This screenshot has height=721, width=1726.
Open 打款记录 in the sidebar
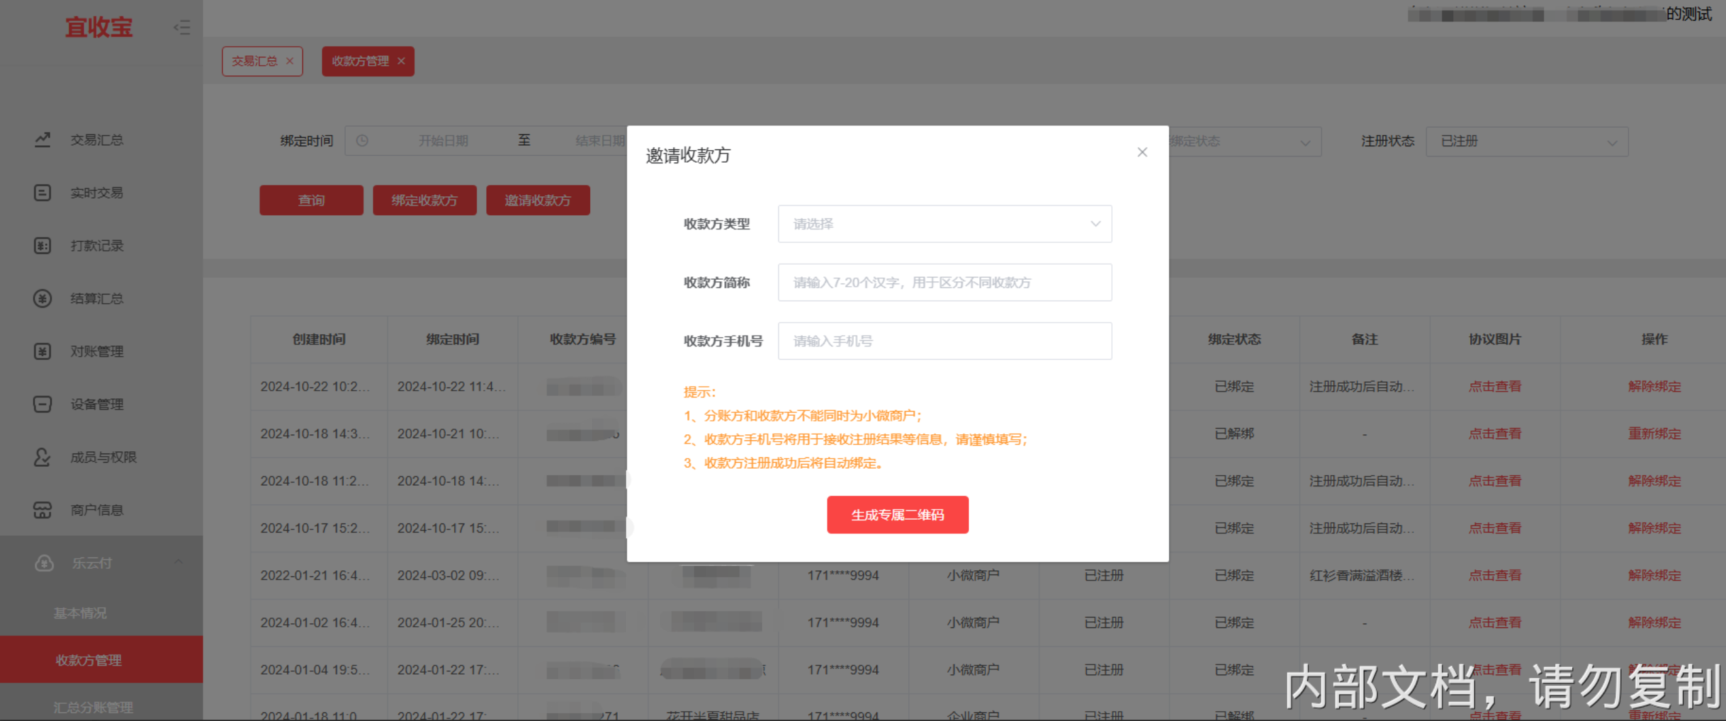[97, 245]
